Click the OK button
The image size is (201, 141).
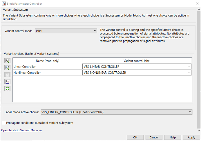(135, 137)
